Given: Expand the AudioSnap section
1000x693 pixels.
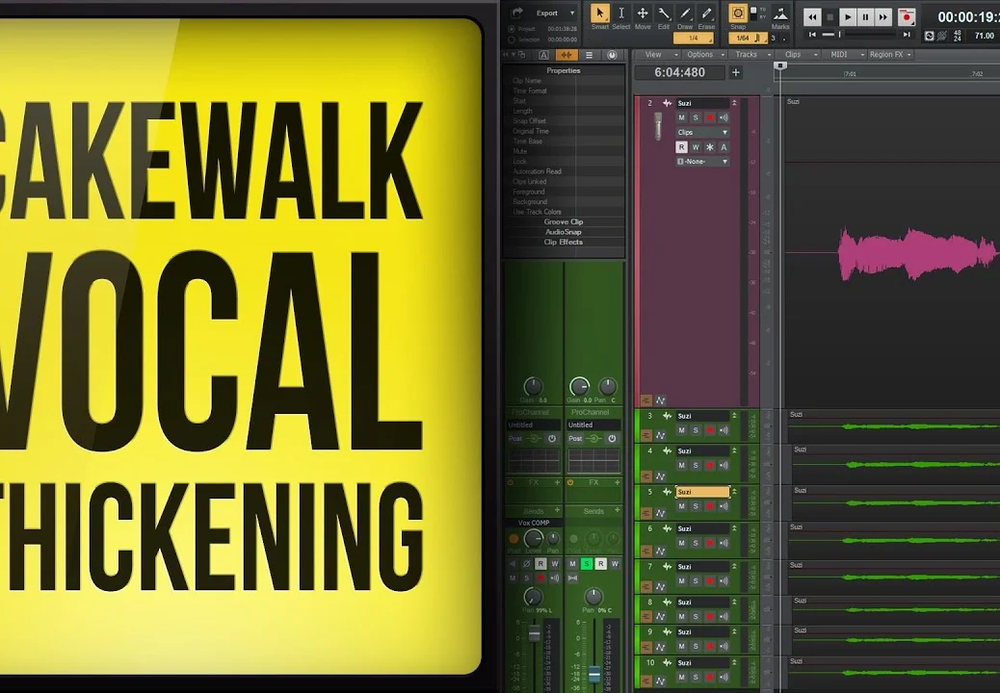Looking at the screenshot, I should [x=564, y=233].
